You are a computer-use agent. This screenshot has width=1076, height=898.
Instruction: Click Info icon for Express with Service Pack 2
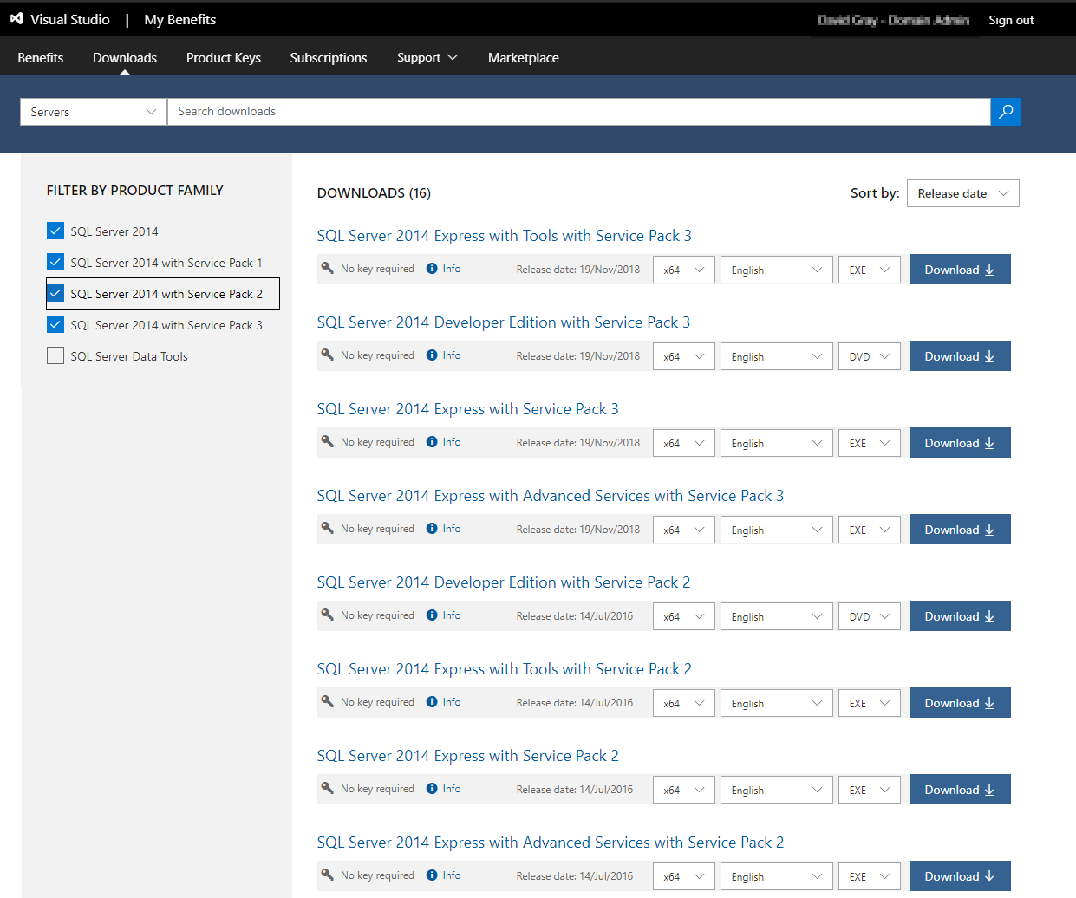pos(432,789)
